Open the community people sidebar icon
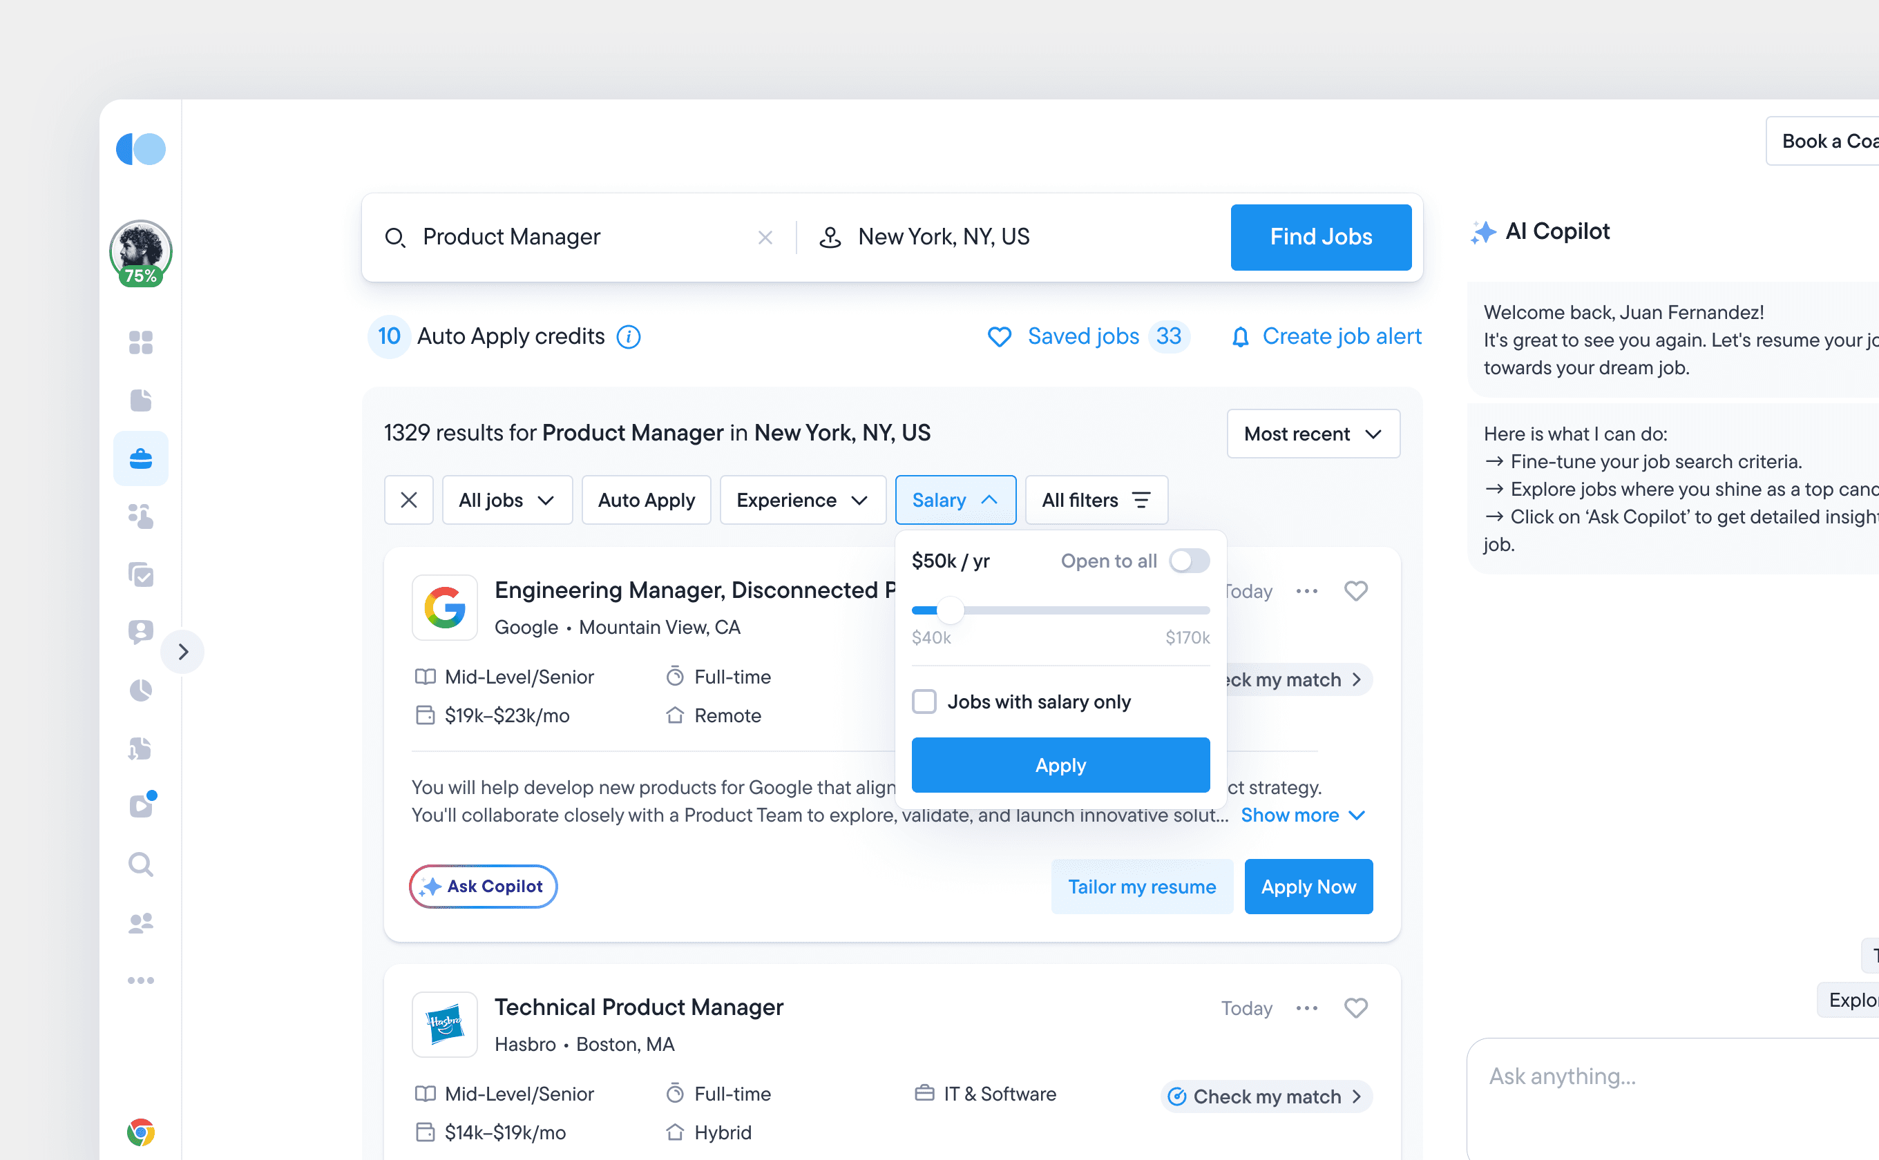 click(140, 922)
